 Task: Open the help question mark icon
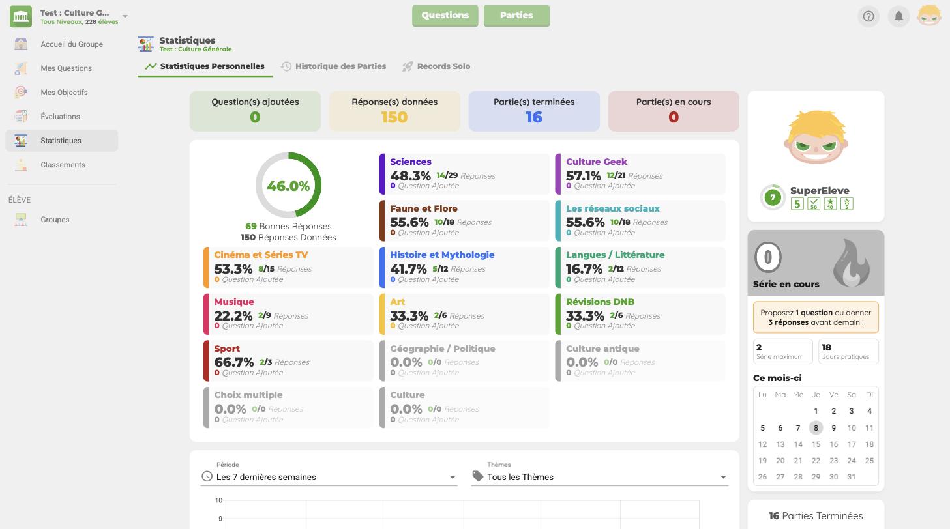[868, 16]
